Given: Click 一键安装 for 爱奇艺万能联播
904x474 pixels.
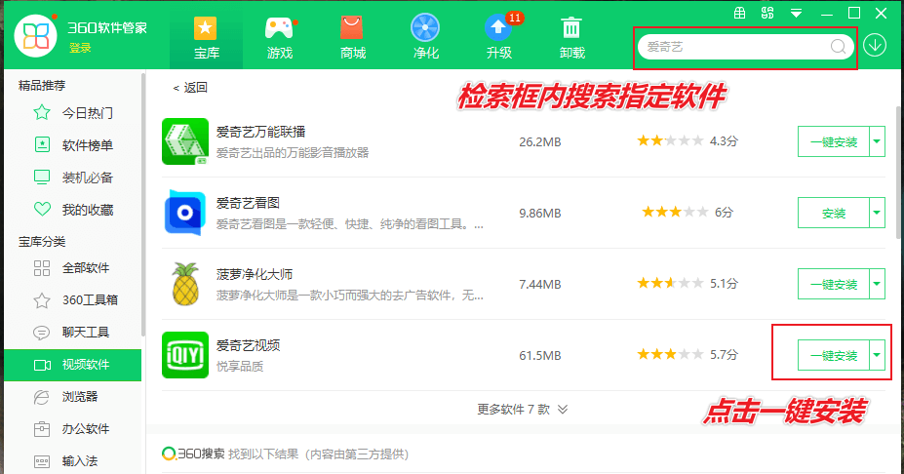Looking at the screenshot, I should point(834,141).
